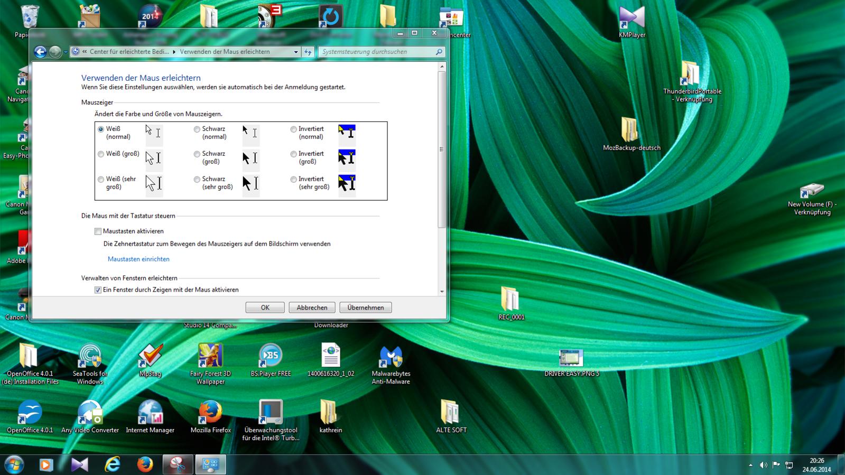Expand the address bar path dropdown

296,52
